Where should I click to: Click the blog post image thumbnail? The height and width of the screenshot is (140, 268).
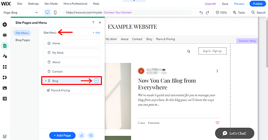tap(118, 96)
